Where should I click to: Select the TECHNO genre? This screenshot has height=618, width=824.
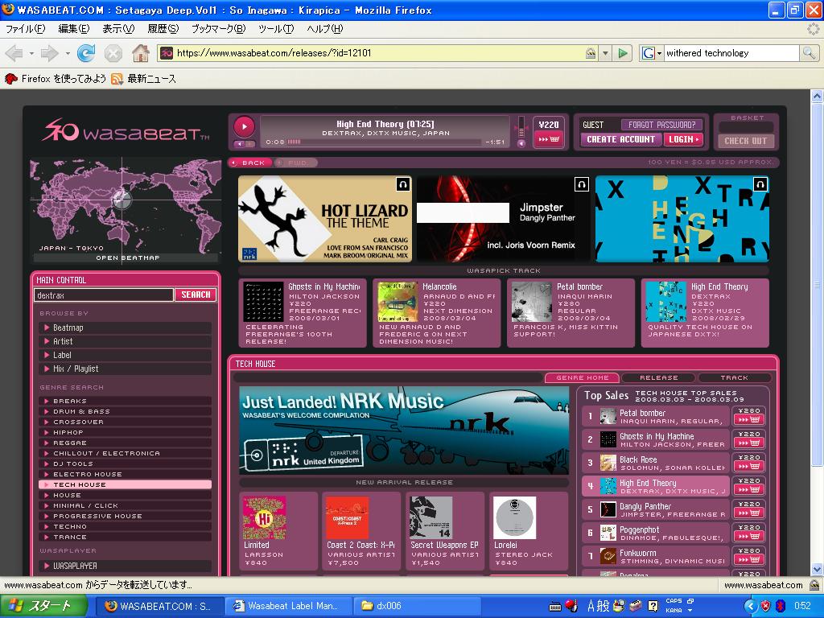pos(125,526)
